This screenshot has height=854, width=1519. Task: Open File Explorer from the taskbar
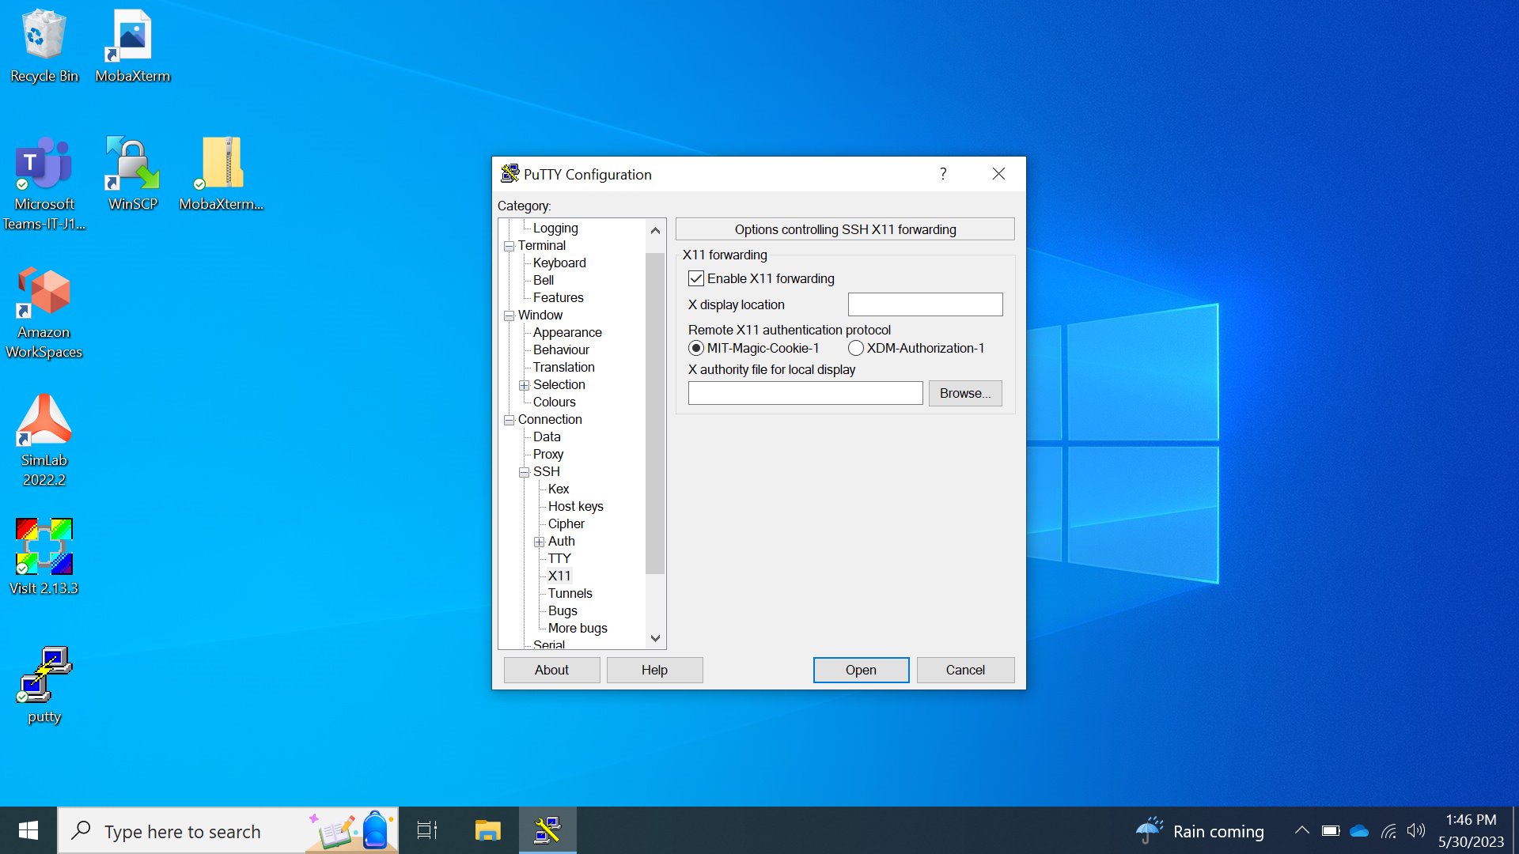pos(487,830)
